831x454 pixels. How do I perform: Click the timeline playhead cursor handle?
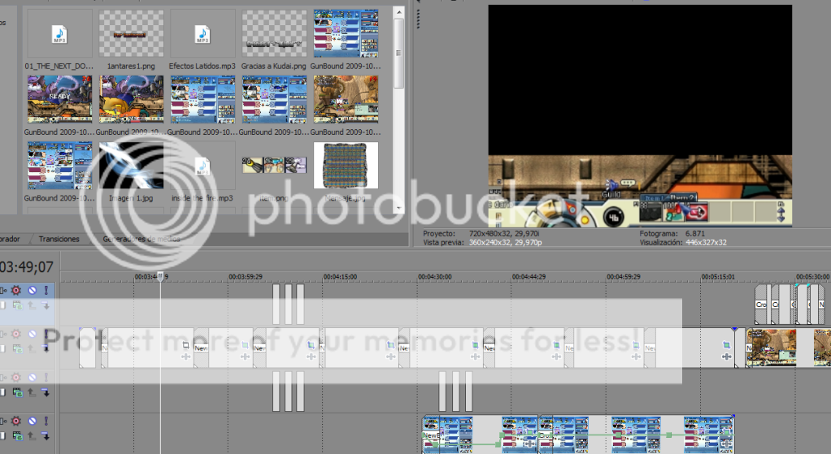click(x=160, y=275)
